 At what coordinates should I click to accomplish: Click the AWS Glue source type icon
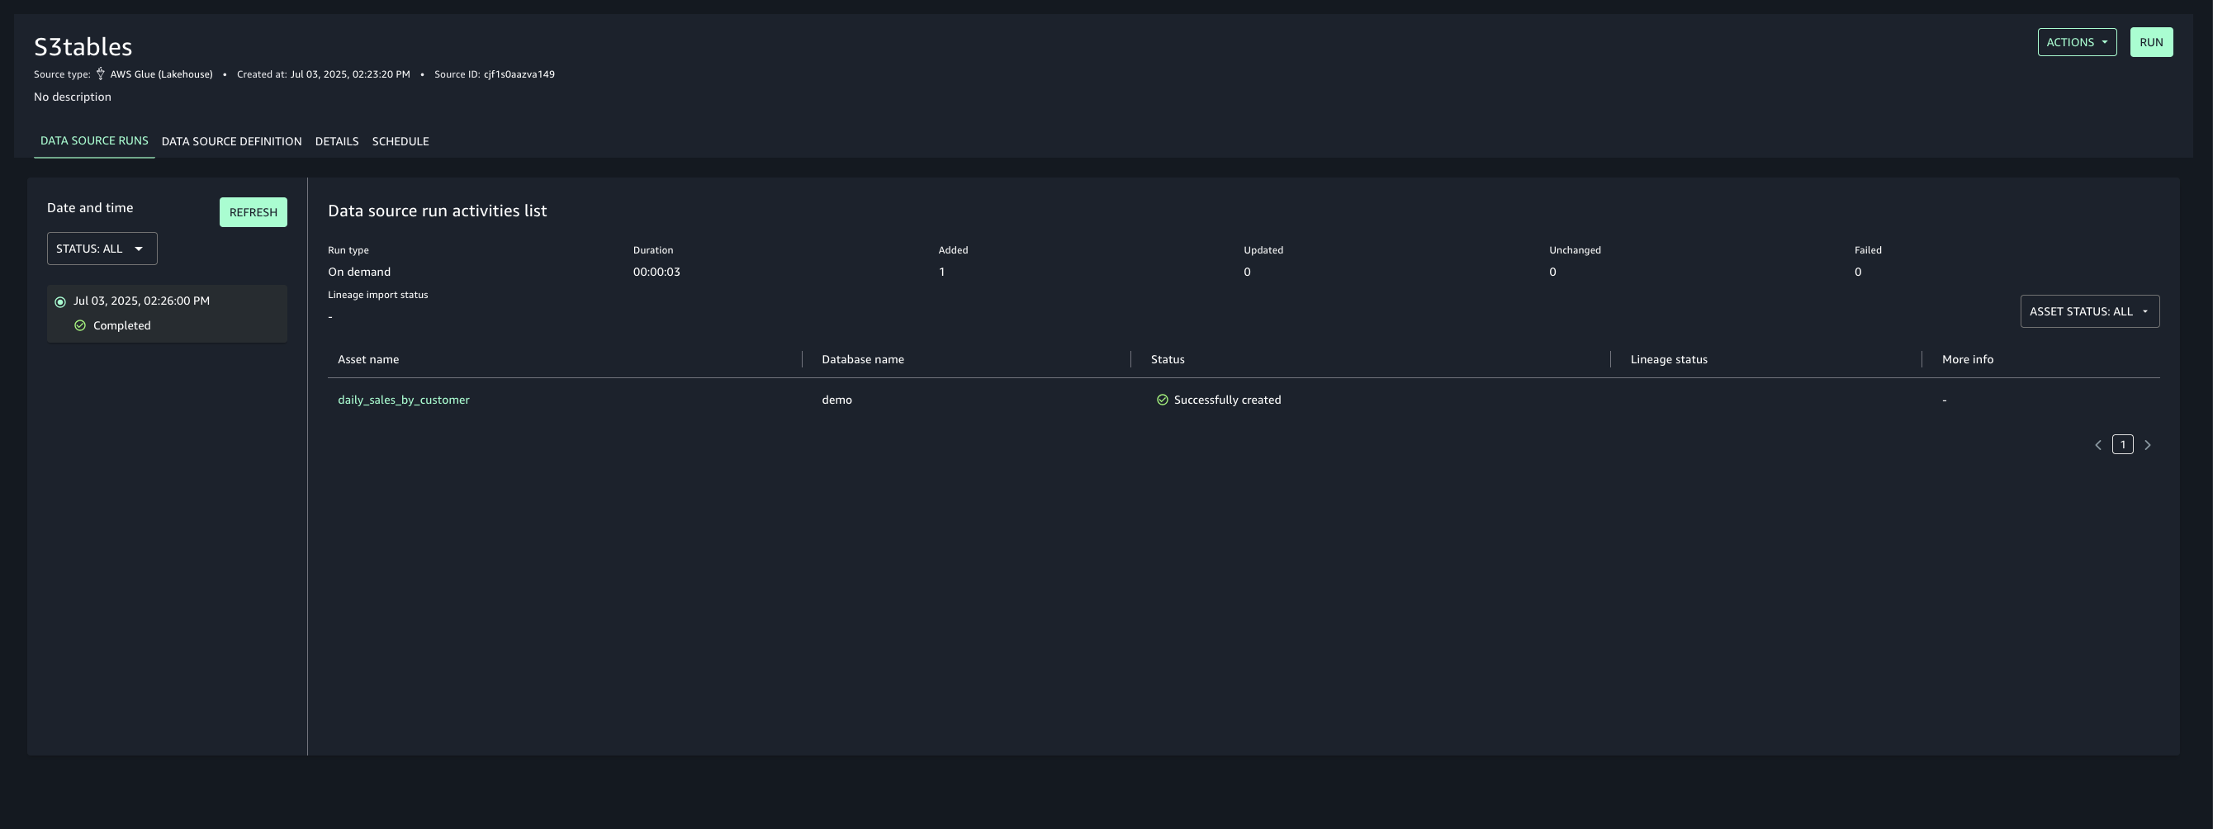101,73
